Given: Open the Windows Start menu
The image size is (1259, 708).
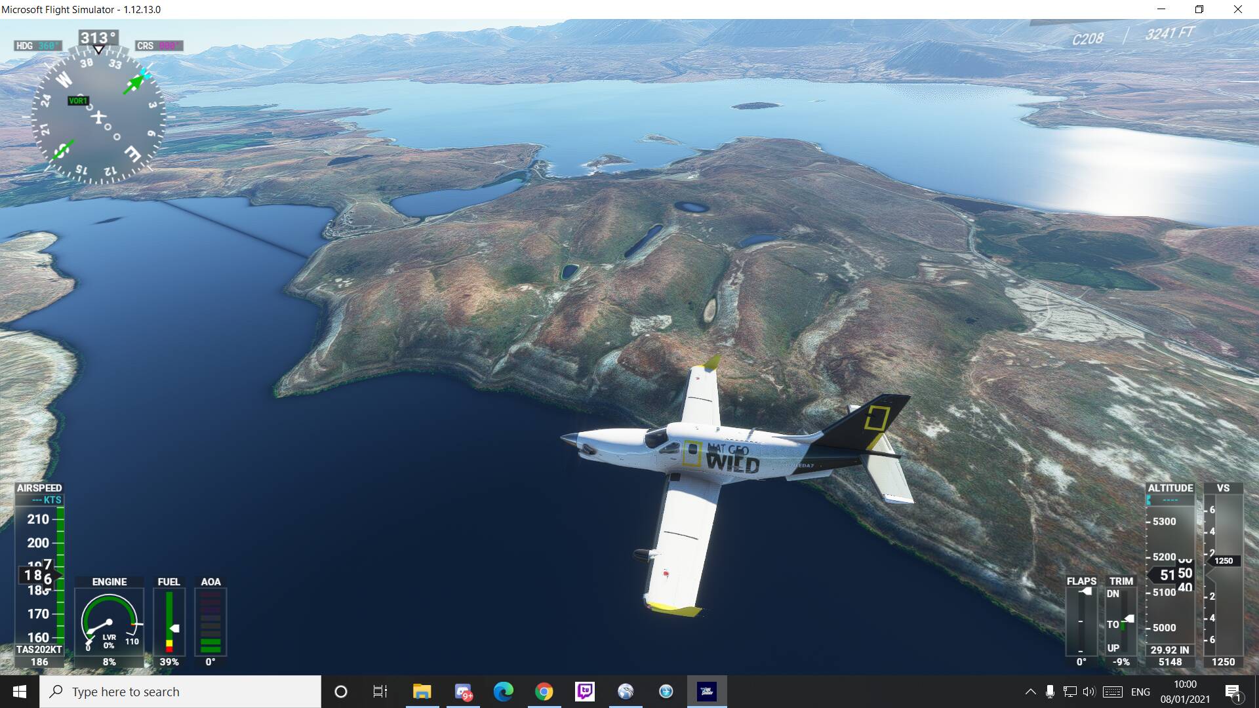Looking at the screenshot, I should (20, 692).
